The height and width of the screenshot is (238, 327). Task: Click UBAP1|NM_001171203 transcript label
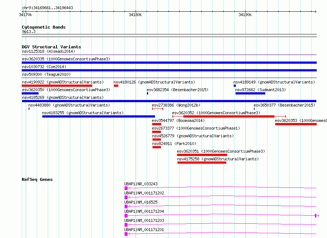[x=144, y=220]
